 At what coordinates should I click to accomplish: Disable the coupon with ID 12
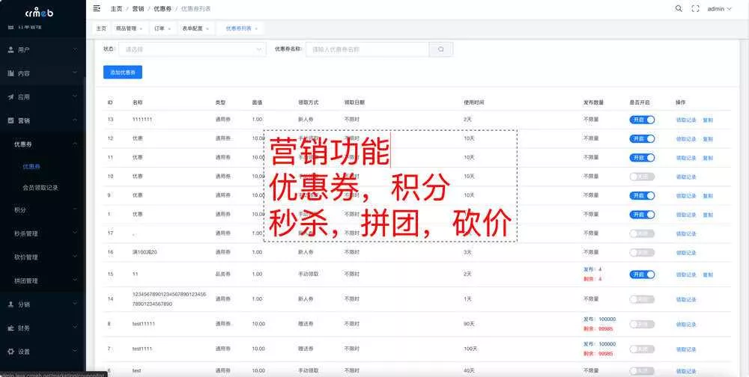pyautogui.click(x=642, y=138)
